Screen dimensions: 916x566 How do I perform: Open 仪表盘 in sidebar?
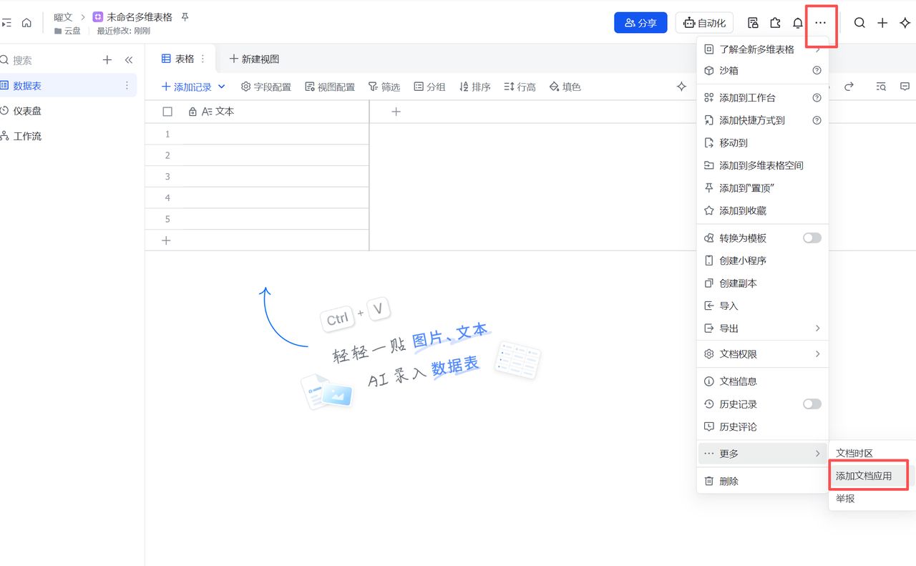click(x=27, y=111)
